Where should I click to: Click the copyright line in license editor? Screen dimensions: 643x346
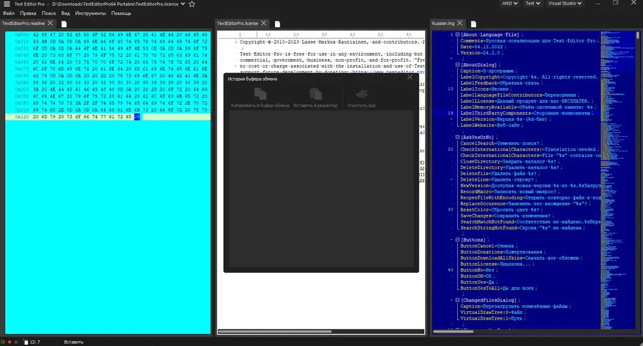pos(332,42)
